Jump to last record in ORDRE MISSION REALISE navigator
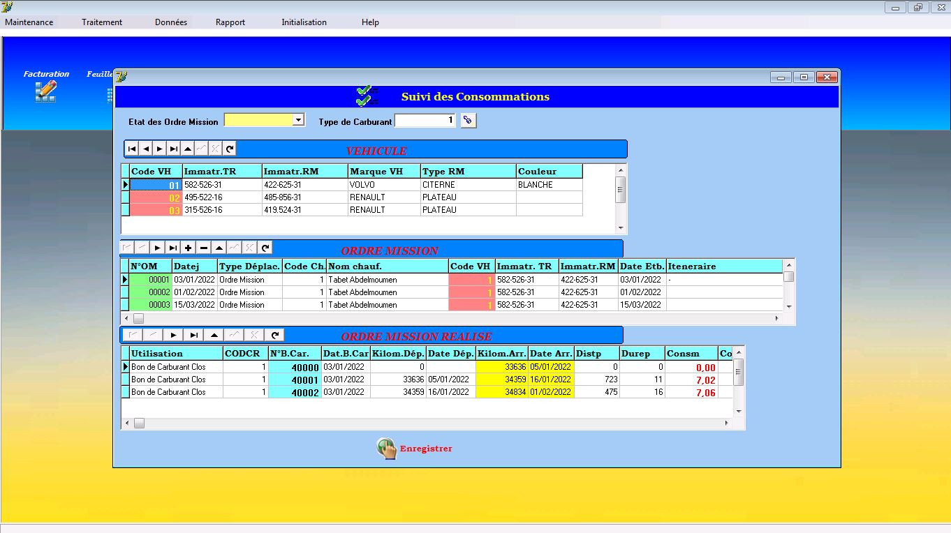This screenshot has height=533, width=951. point(194,335)
